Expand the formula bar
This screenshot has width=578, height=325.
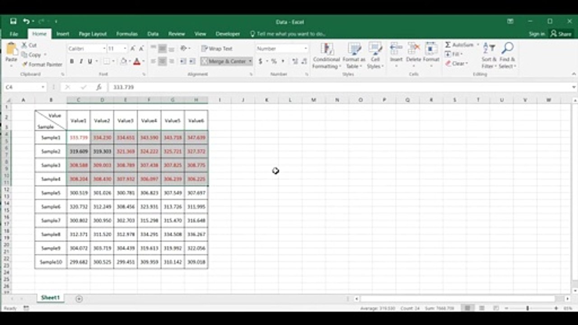click(574, 87)
